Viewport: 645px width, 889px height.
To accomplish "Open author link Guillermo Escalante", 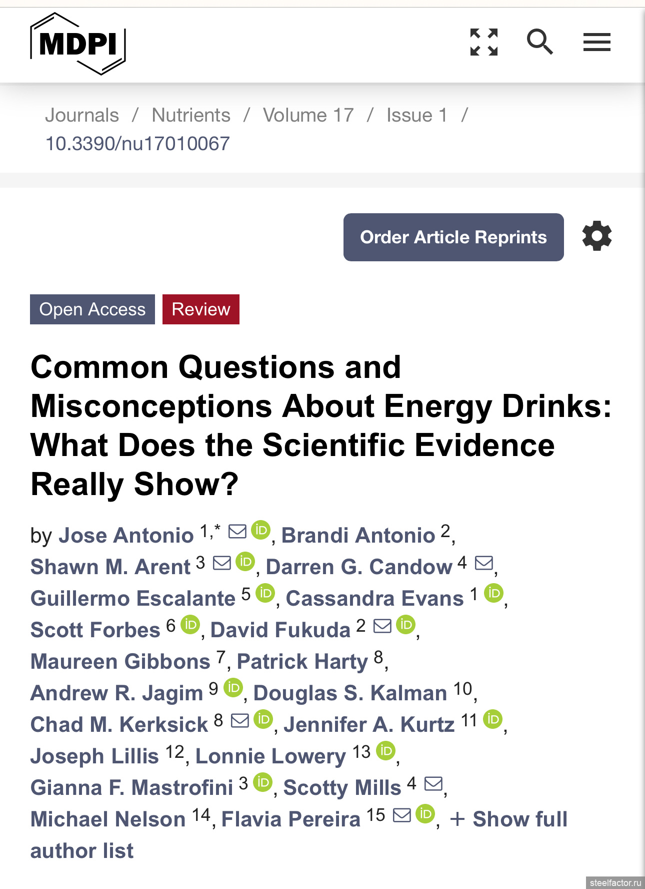I will tap(133, 598).
